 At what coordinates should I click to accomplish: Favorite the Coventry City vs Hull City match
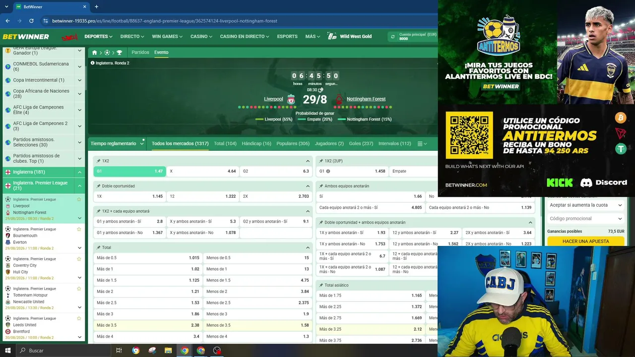79,259
